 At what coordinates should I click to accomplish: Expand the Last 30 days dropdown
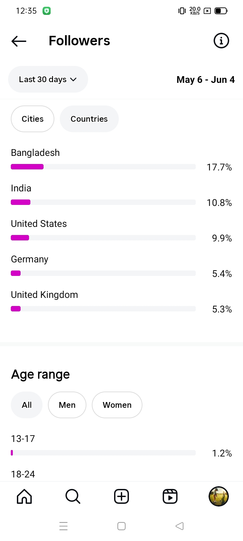[48, 79]
